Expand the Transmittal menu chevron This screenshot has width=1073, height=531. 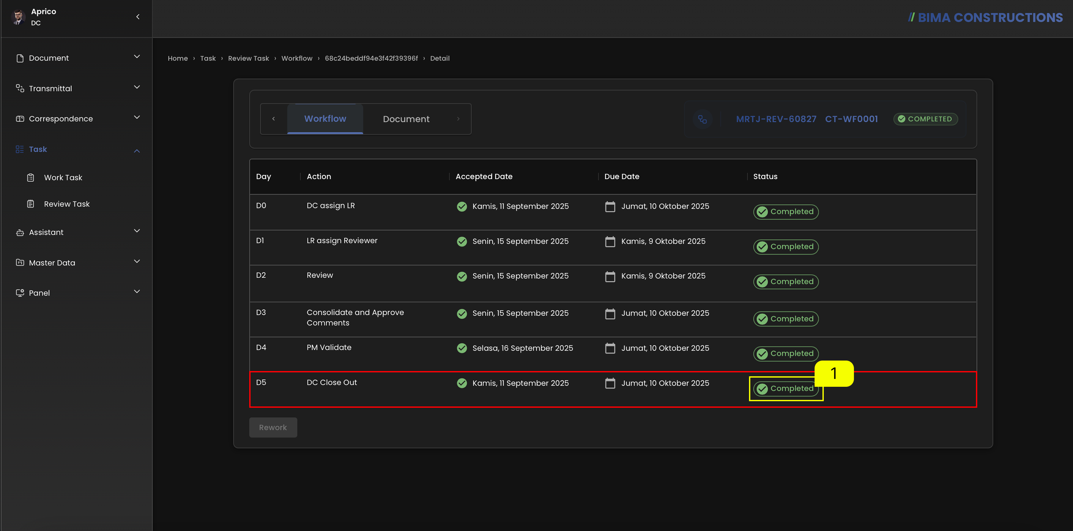tap(137, 87)
